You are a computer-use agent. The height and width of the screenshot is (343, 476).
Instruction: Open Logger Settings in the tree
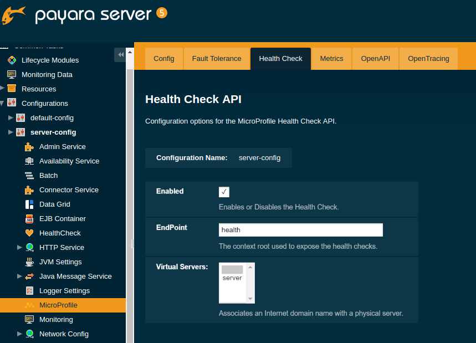click(65, 291)
